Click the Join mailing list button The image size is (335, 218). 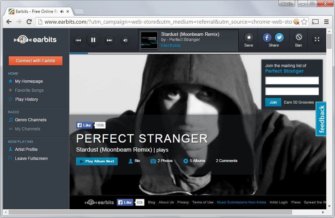click(x=273, y=102)
